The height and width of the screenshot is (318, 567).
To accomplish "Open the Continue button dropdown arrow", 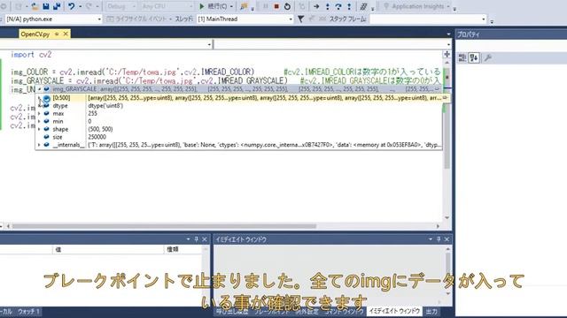I will [x=231, y=6].
